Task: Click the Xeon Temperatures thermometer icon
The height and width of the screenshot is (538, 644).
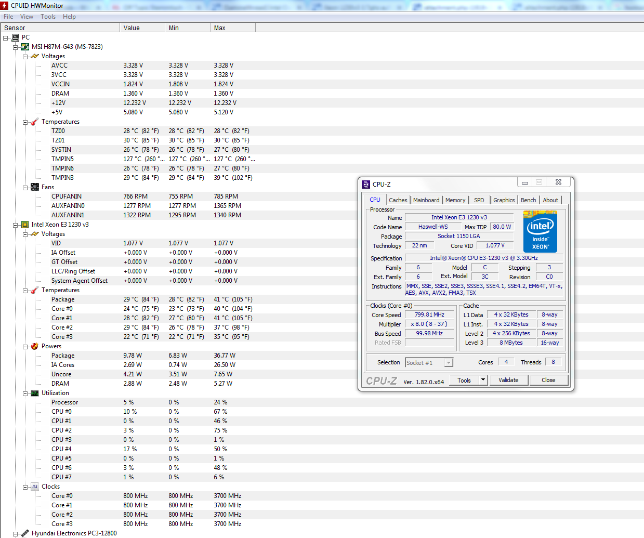Action: (x=35, y=290)
